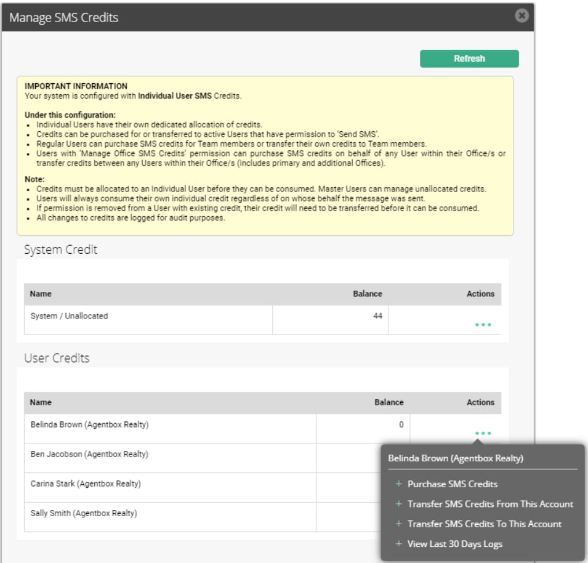Select the Ben Jacobson user row
The width and height of the screenshot is (588, 563).
click(x=203, y=458)
